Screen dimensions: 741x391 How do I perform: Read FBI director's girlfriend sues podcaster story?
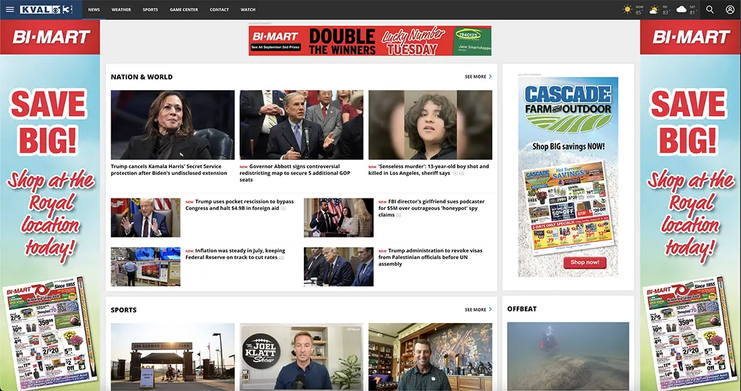[x=431, y=208]
